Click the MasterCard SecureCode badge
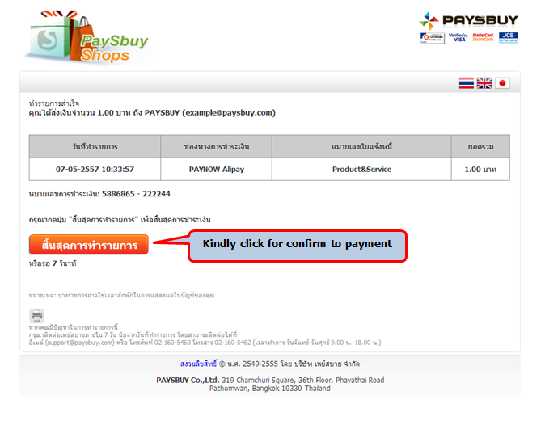This screenshot has width=545, height=429. coord(483,37)
